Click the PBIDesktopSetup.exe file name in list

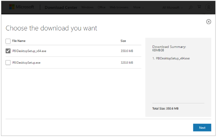26,63
